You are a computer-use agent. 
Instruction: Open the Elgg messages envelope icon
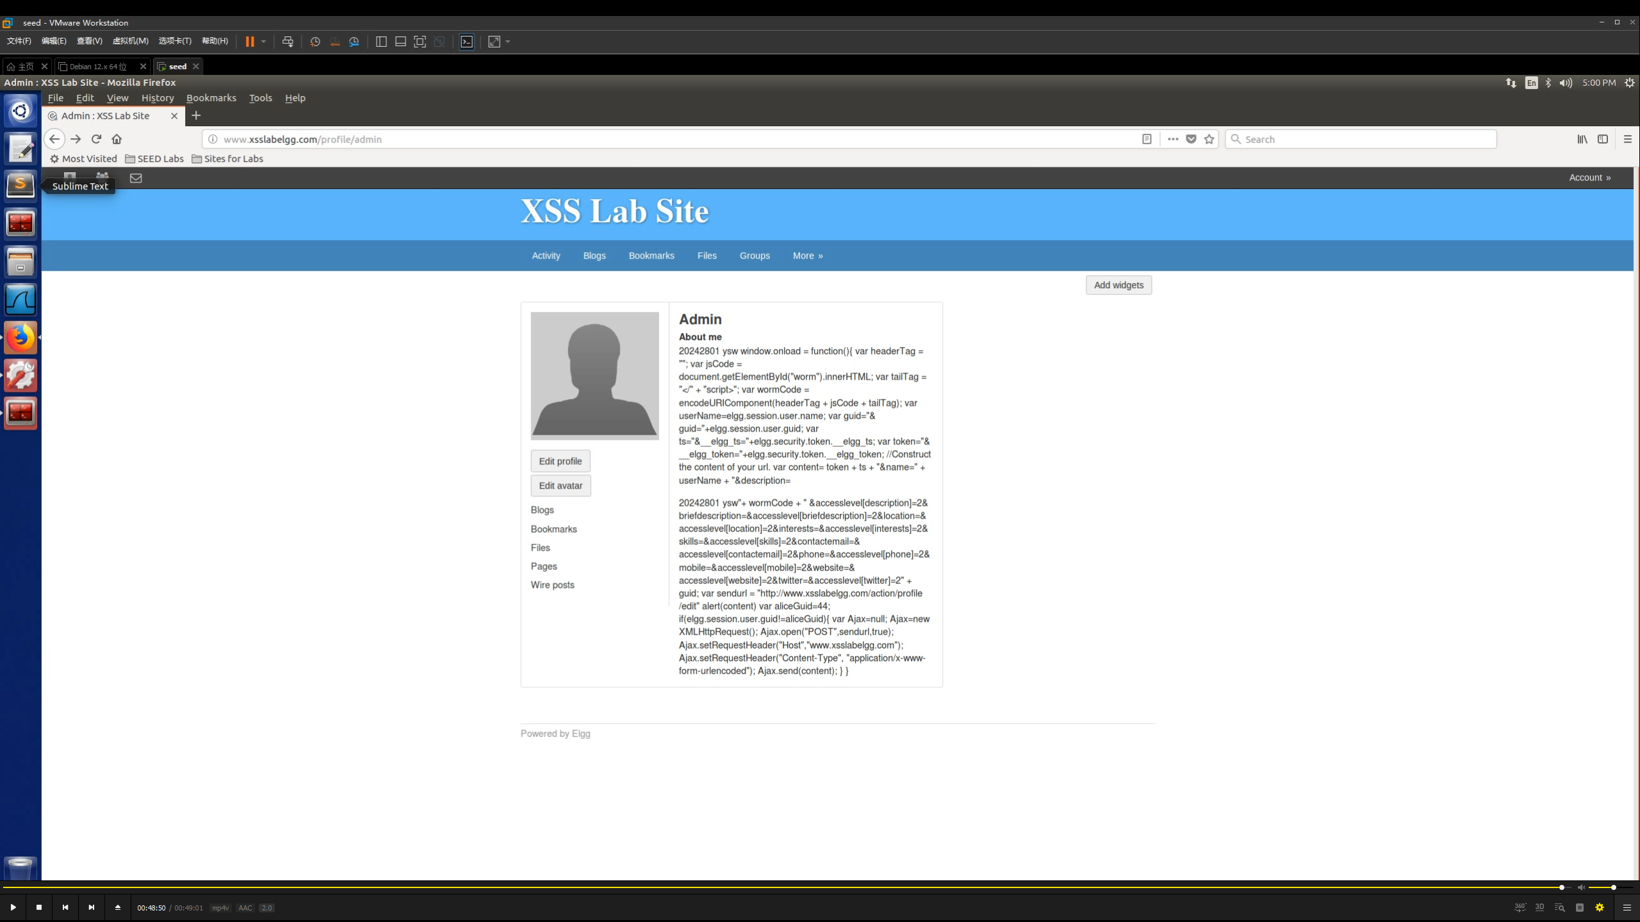136,178
